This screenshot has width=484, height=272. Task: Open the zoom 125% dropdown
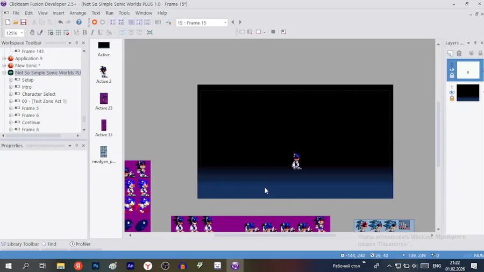coord(22,33)
